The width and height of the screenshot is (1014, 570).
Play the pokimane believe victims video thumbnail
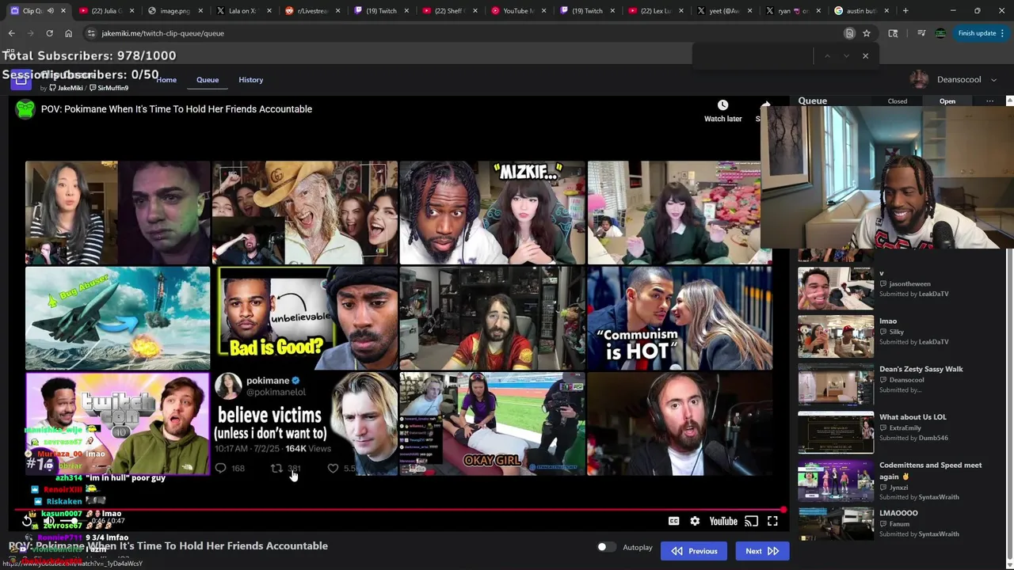click(305, 424)
